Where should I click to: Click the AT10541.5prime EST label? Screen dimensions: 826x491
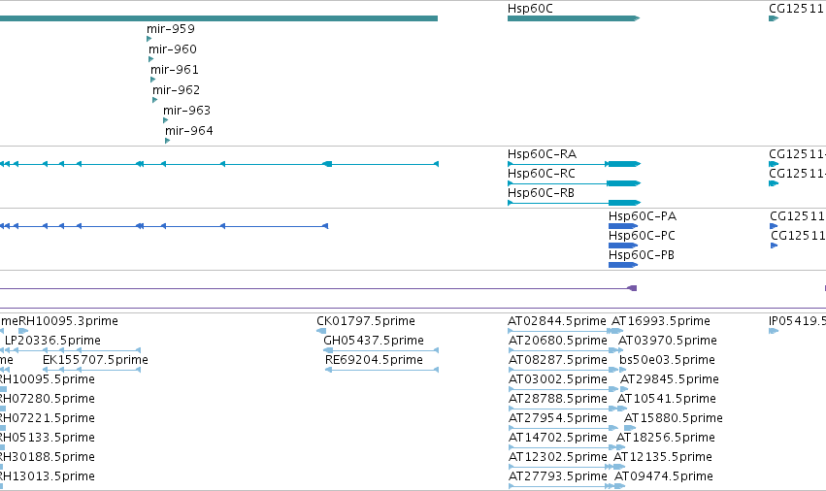click(x=667, y=399)
